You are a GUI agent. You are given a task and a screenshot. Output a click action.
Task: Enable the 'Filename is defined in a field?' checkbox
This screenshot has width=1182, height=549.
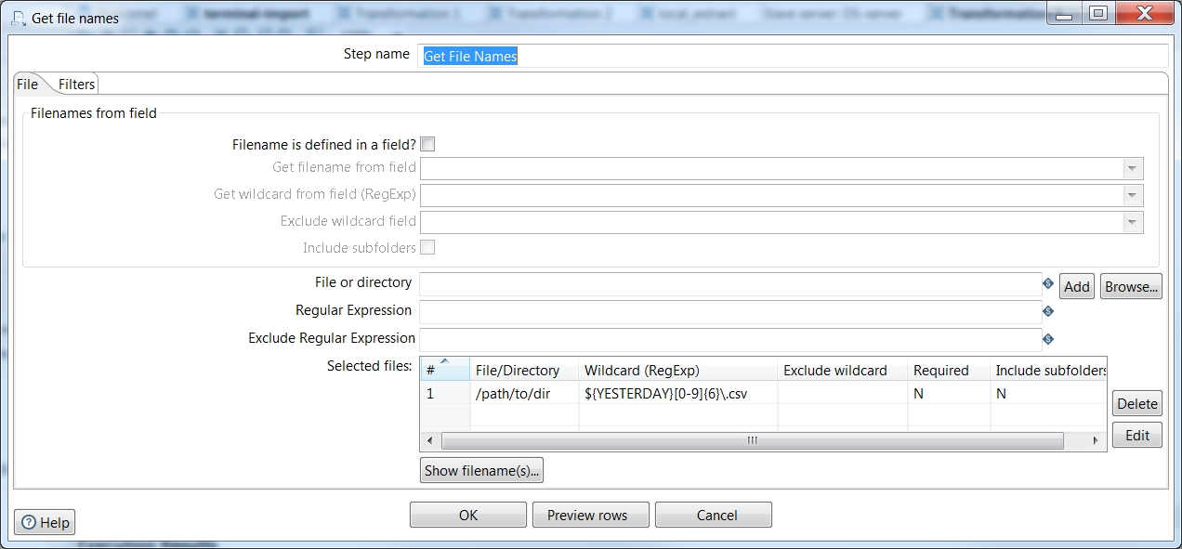point(427,144)
